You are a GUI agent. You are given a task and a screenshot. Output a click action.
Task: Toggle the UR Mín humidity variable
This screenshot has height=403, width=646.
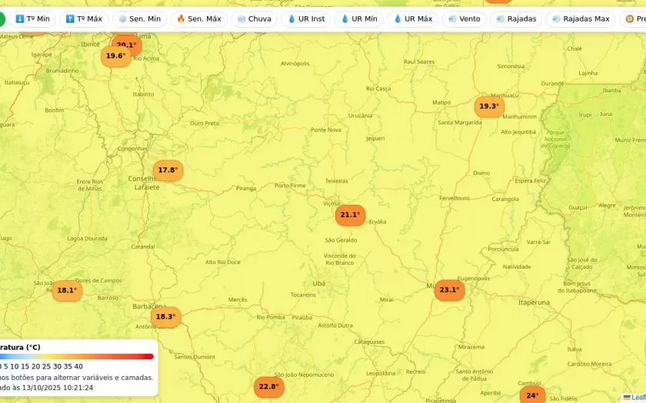click(x=359, y=18)
